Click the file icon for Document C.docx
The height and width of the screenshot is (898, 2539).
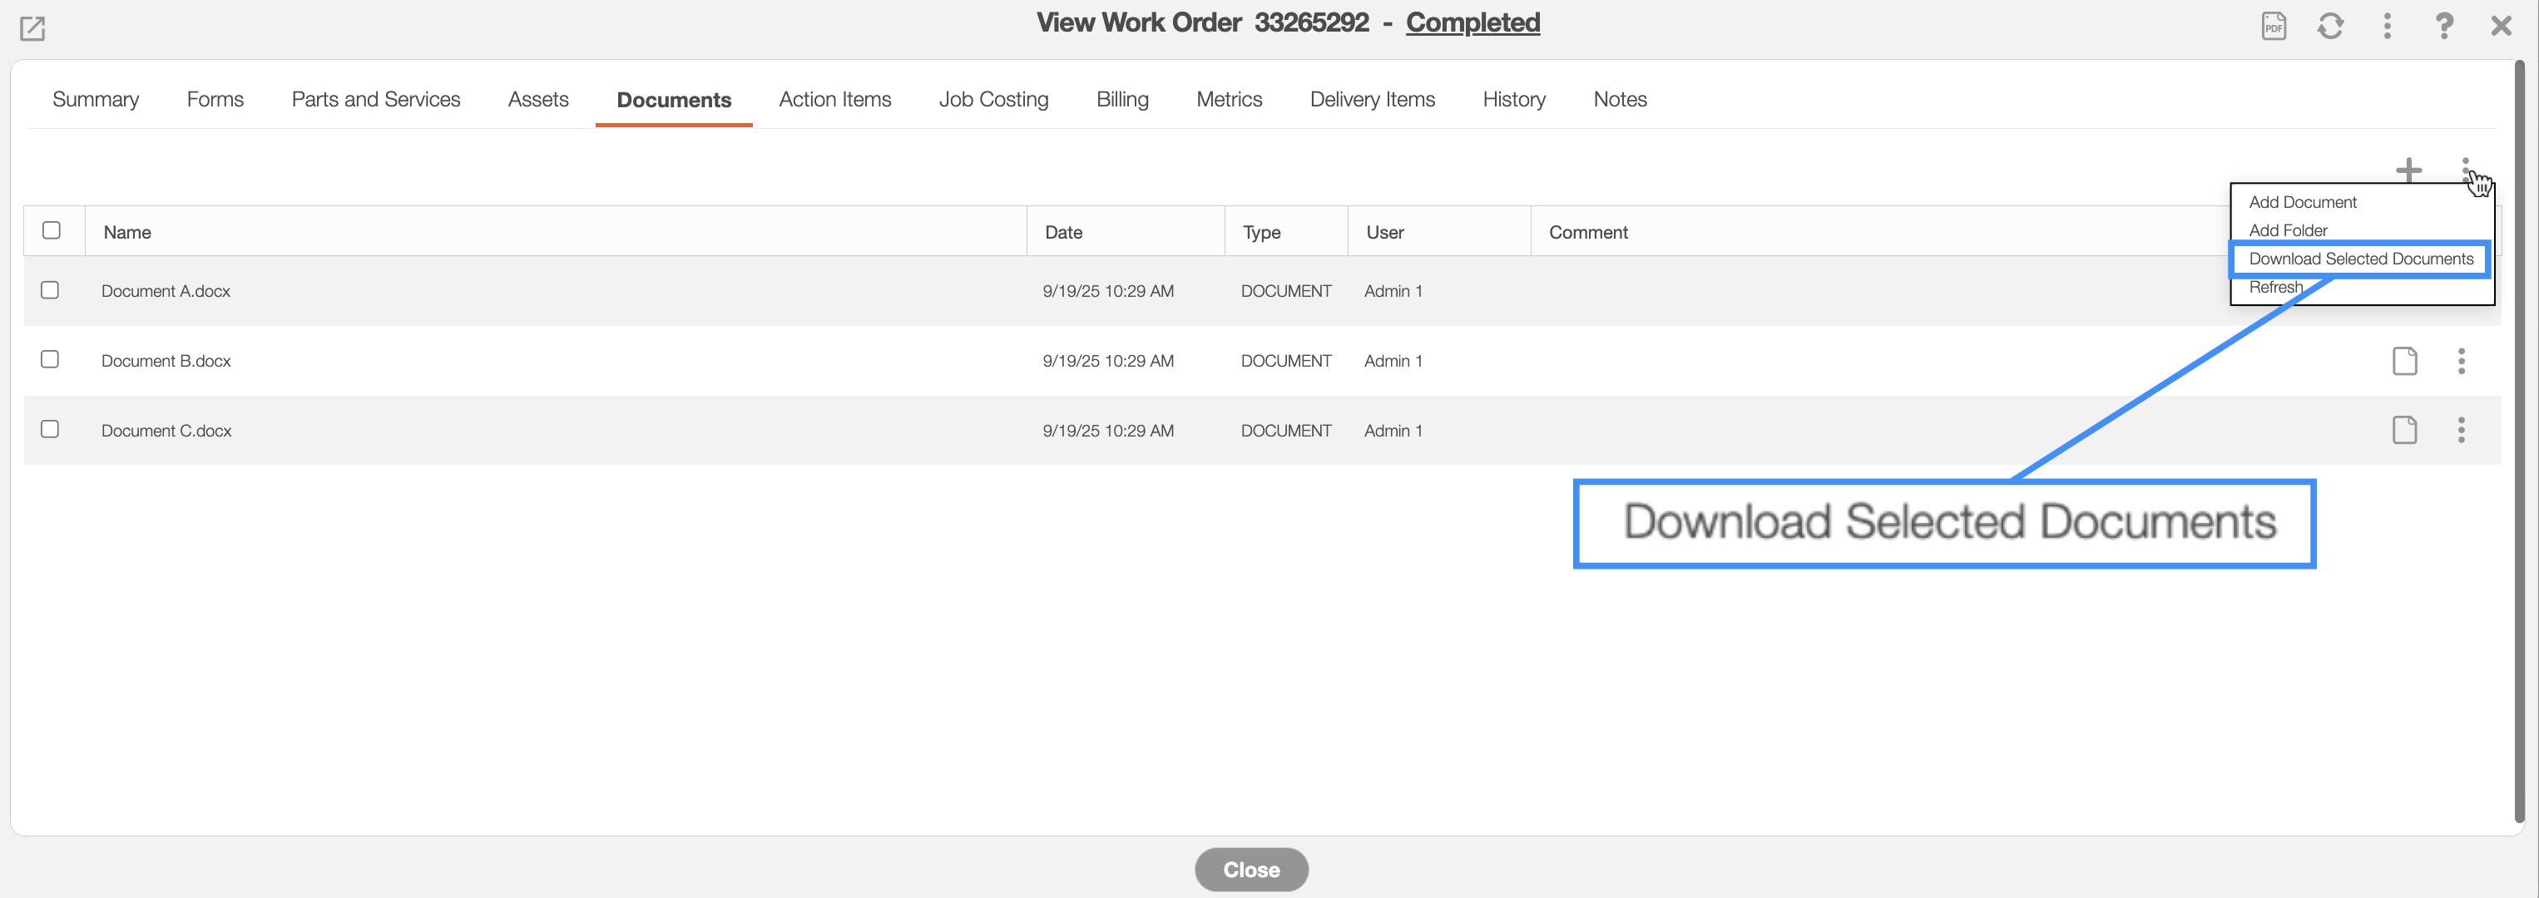tap(2404, 431)
